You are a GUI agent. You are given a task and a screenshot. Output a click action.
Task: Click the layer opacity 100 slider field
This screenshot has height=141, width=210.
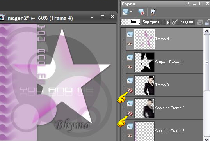tap(130, 22)
